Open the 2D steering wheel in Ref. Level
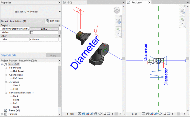Viewport: 190px width, 117px height. (182, 11)
